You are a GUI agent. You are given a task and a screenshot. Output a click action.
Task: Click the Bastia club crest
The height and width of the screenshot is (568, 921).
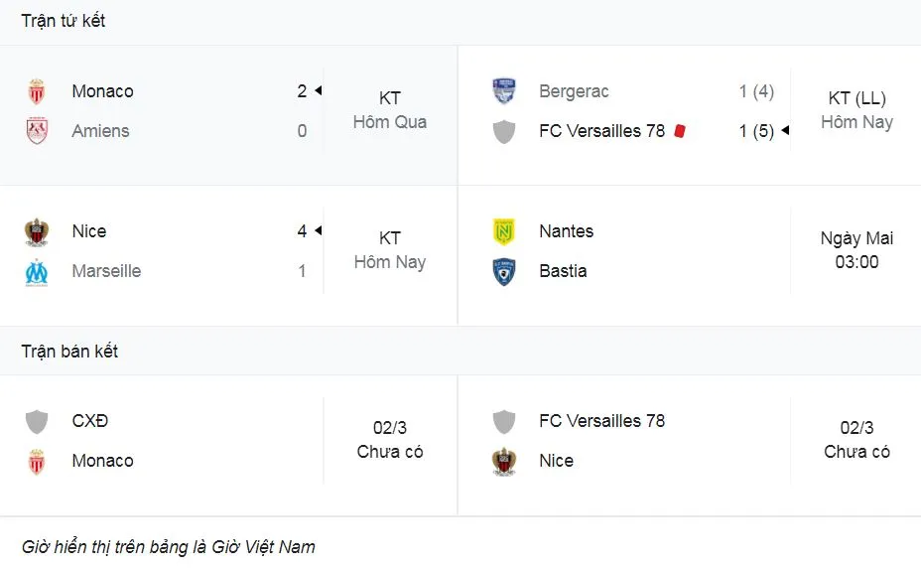(504, 271)
